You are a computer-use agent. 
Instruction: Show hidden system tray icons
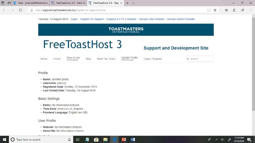[216, 139]
